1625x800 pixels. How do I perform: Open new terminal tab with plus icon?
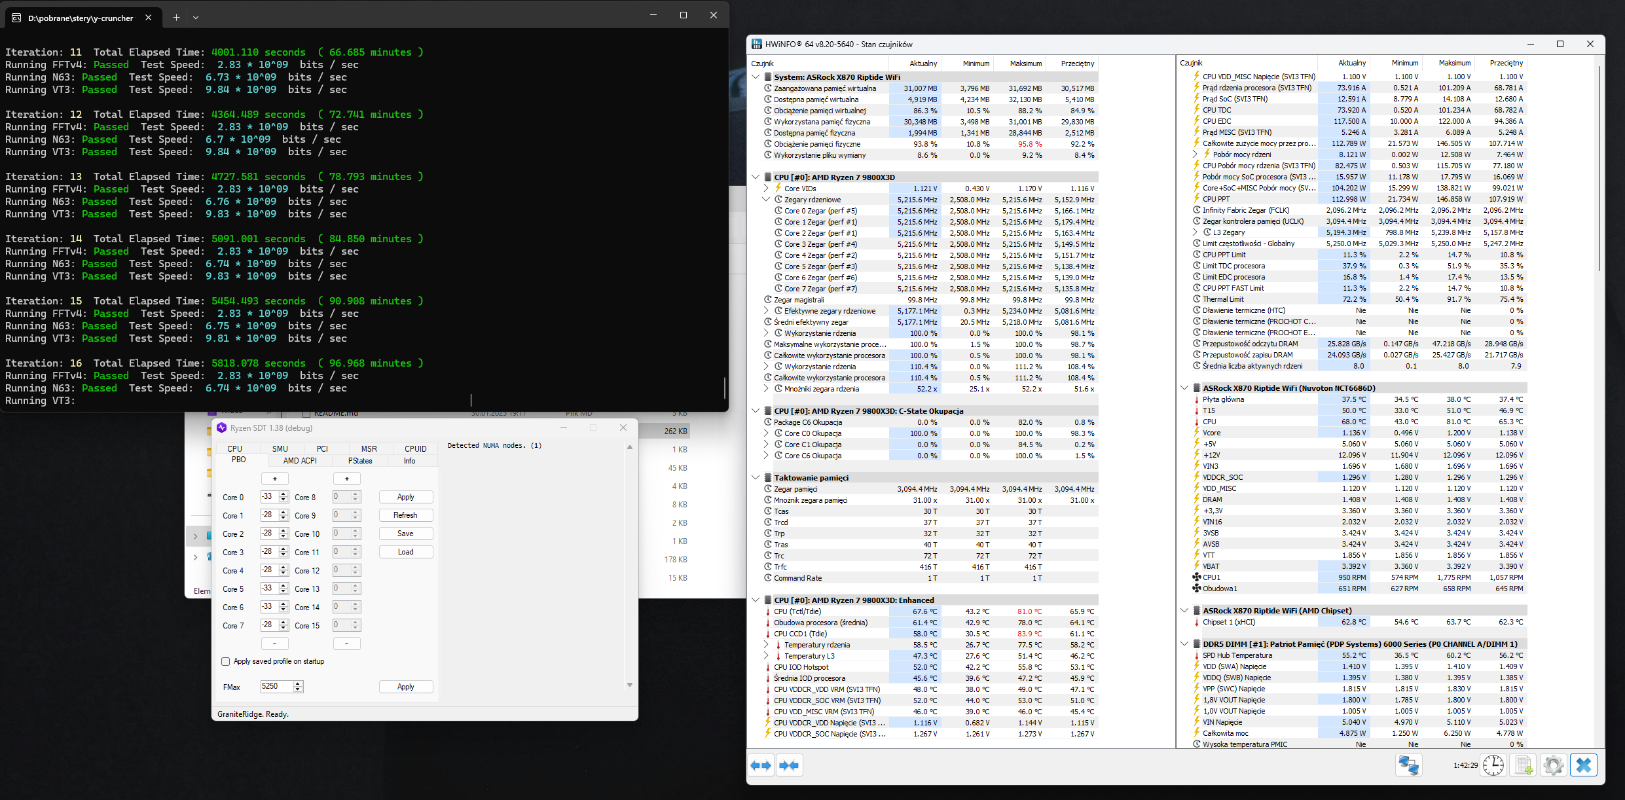pyautogui.click(x=176, y=18)
